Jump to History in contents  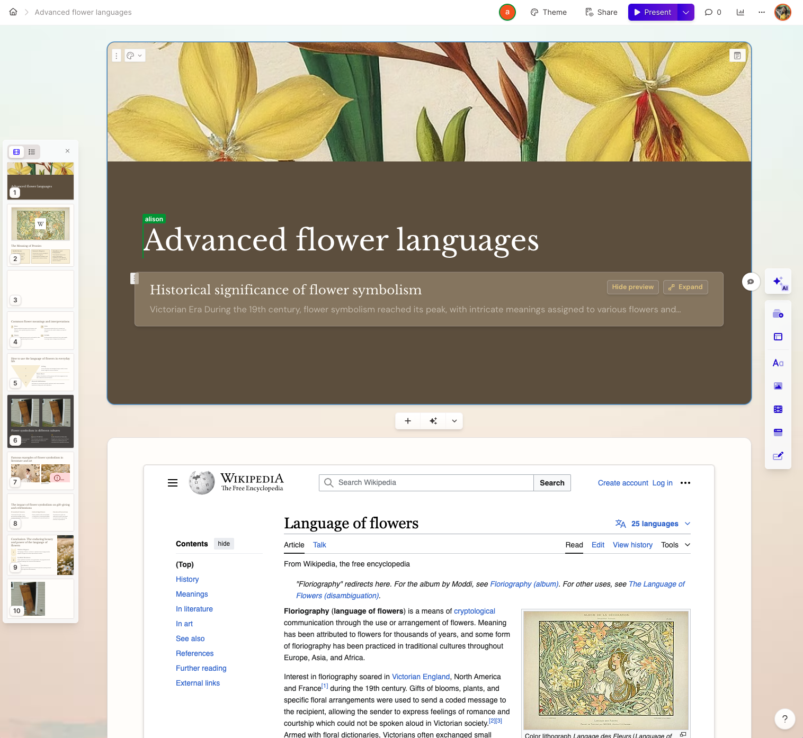(188, 579)
